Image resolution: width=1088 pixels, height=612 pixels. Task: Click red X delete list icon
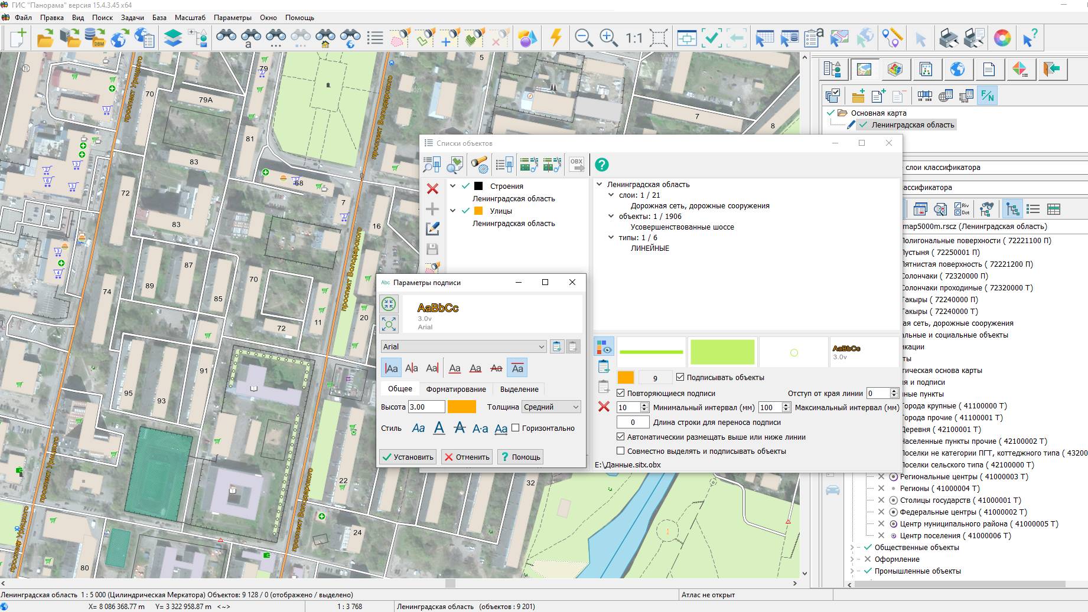pos(432,188)
